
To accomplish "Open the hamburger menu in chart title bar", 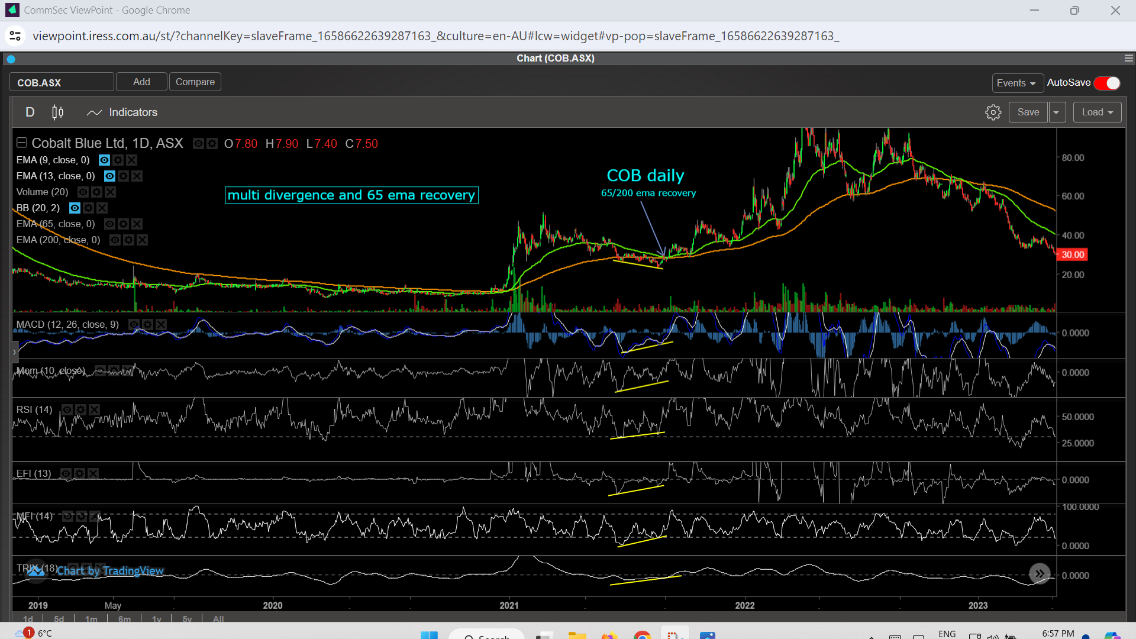I will (x=1128, y=58).
